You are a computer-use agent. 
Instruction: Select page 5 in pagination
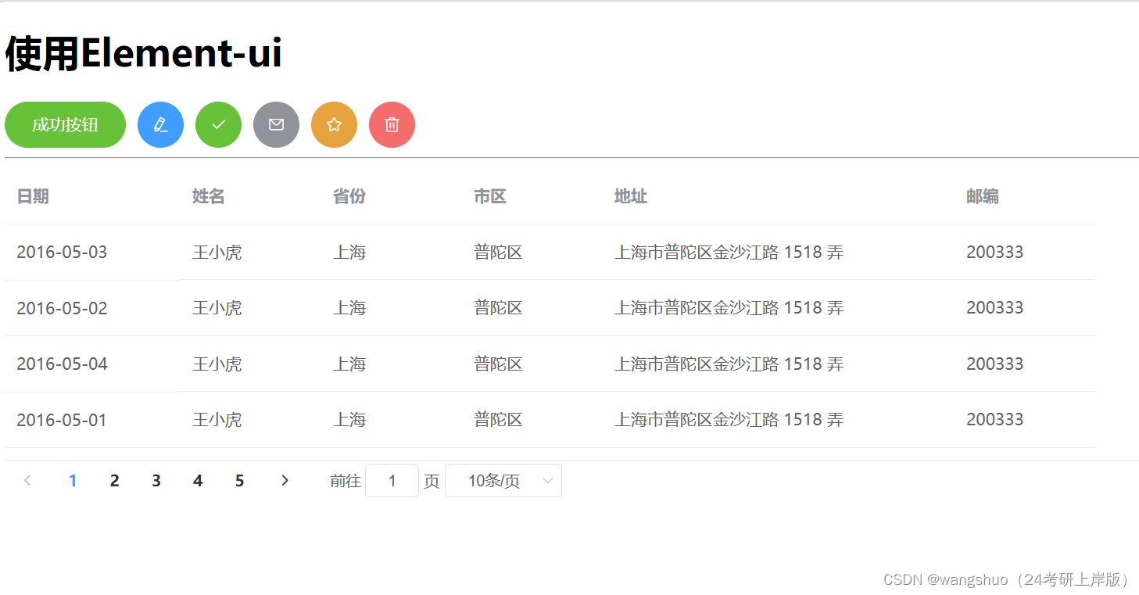(240, 481)
